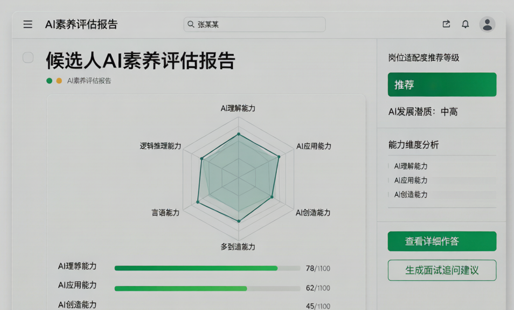
Task: Click the radar chart's AI应用能力 axis label
Action: (314, 146)
